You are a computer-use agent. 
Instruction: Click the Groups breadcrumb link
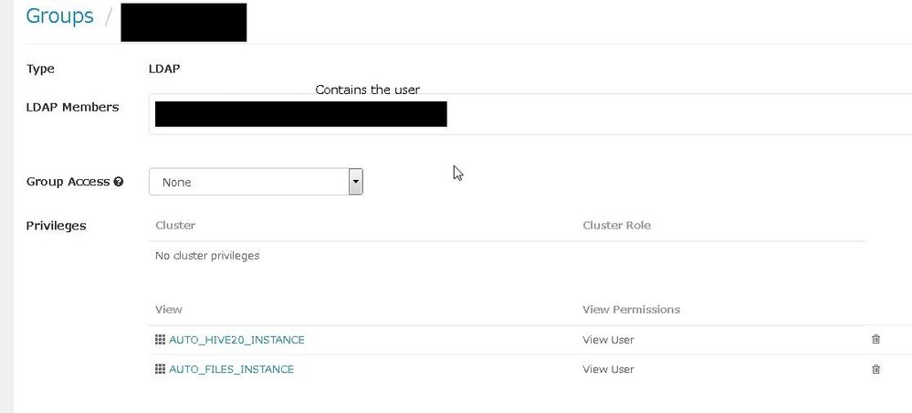click(x=59, y=16)
